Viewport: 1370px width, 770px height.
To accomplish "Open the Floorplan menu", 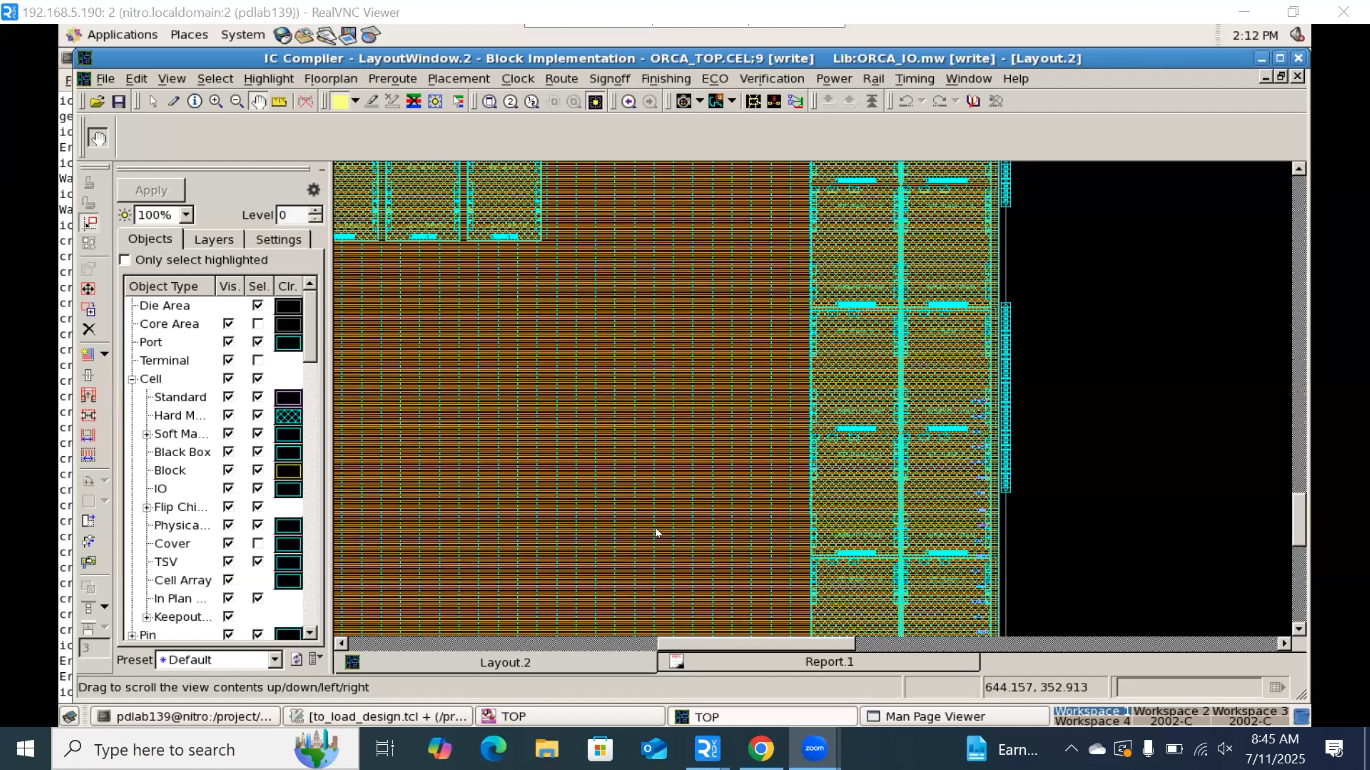I will 331,79.
